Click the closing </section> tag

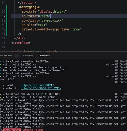pyautogui.click(x=27, y=3)
